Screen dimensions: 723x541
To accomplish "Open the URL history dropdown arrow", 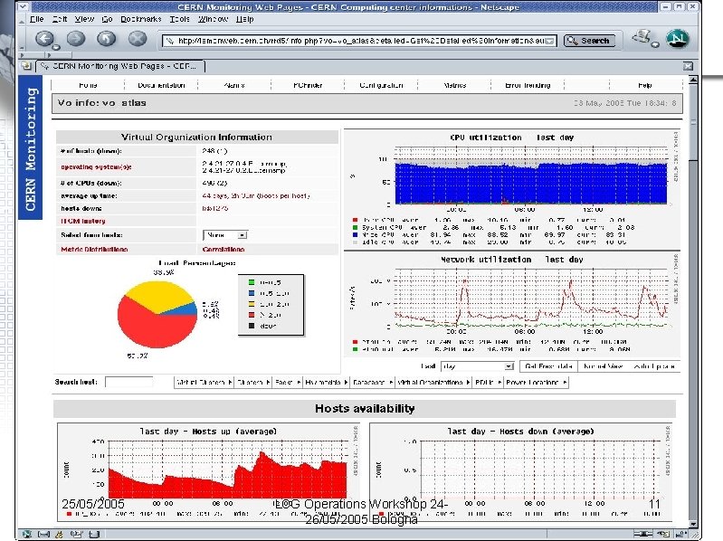I will tap(549, 41).
